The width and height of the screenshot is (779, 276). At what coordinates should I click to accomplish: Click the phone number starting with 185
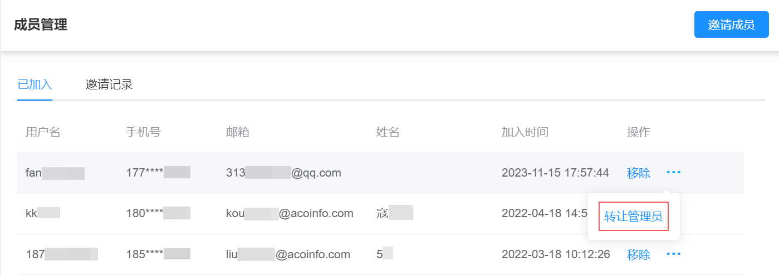[158, 254]
